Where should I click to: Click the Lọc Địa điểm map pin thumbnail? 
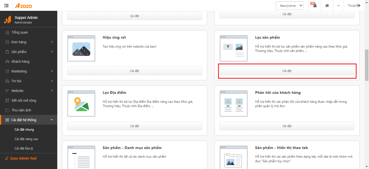click(81, 104)
